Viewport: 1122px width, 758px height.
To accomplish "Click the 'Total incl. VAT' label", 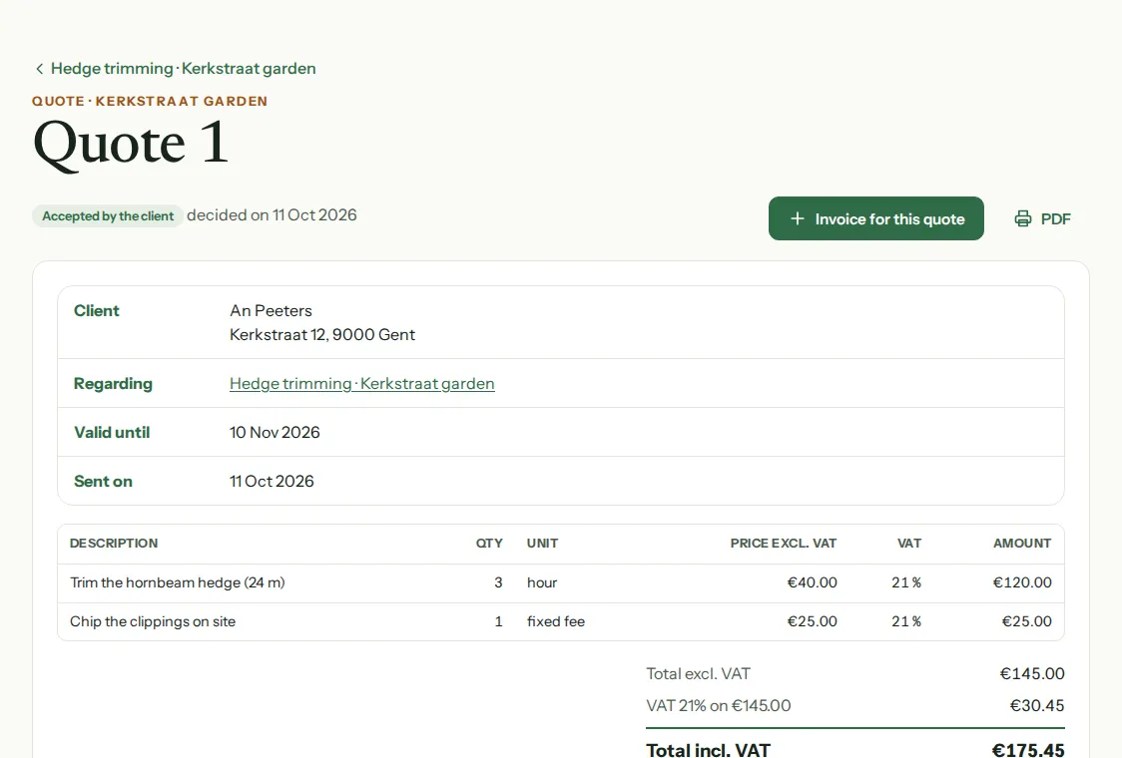I will (709, 749).
